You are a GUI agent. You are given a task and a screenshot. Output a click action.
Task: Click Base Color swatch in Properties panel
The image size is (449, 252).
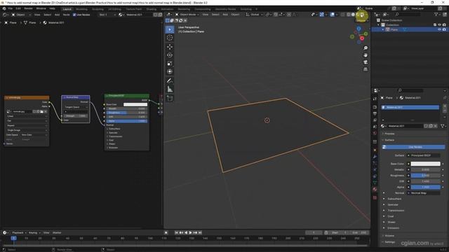coord(425,164)
